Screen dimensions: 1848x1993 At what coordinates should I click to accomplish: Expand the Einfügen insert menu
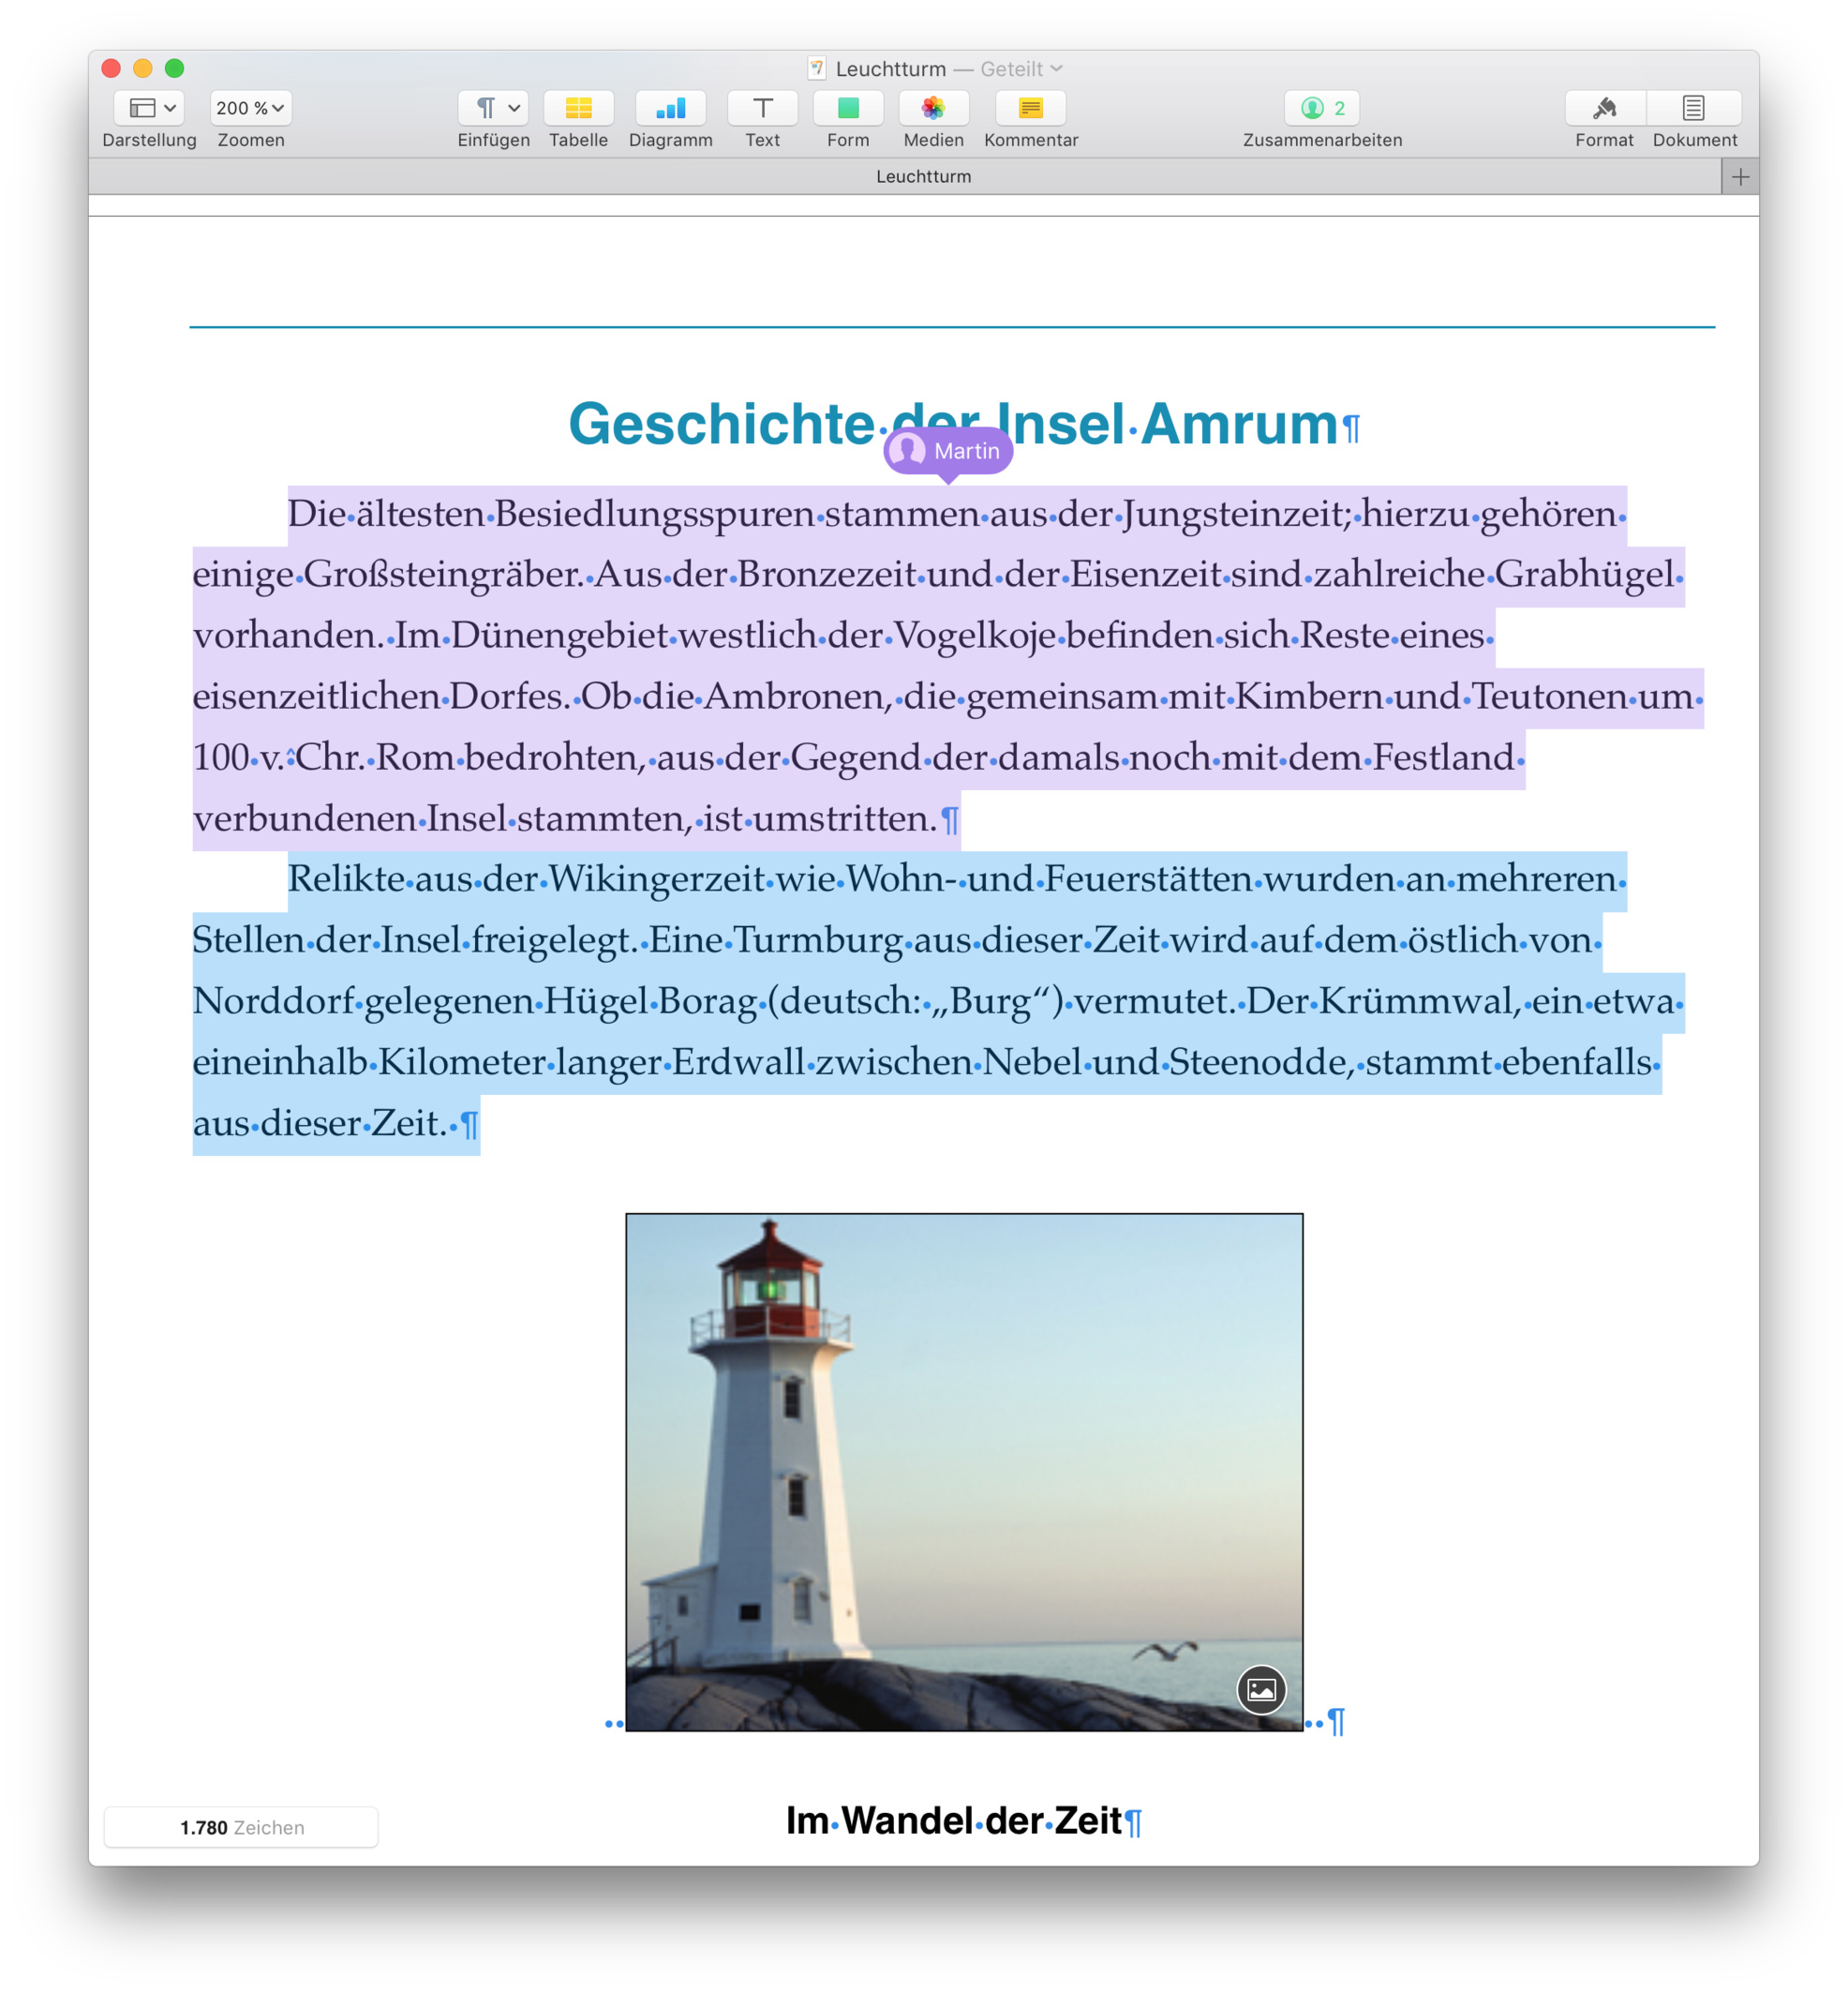click(493, 108)
